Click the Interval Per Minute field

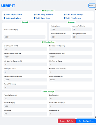tap(60, 37)
